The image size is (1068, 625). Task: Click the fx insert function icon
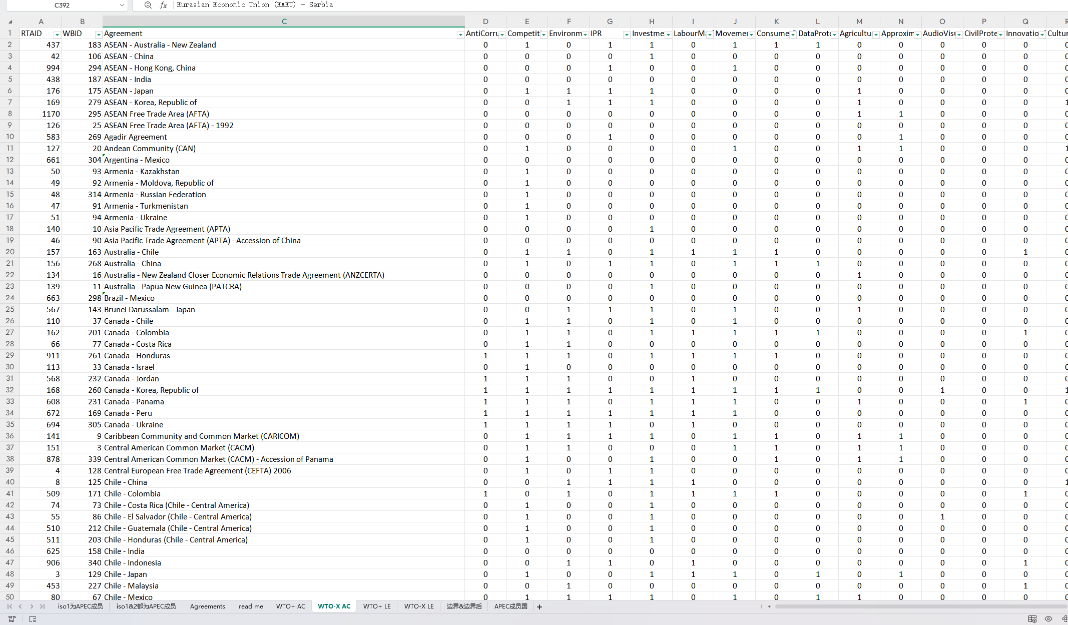163,5
